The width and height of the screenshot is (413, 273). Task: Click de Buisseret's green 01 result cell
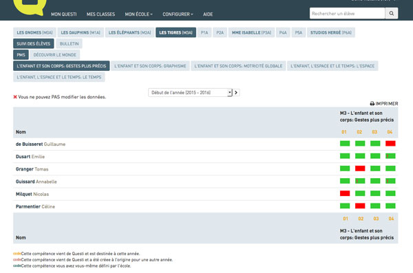coord(345,144)
